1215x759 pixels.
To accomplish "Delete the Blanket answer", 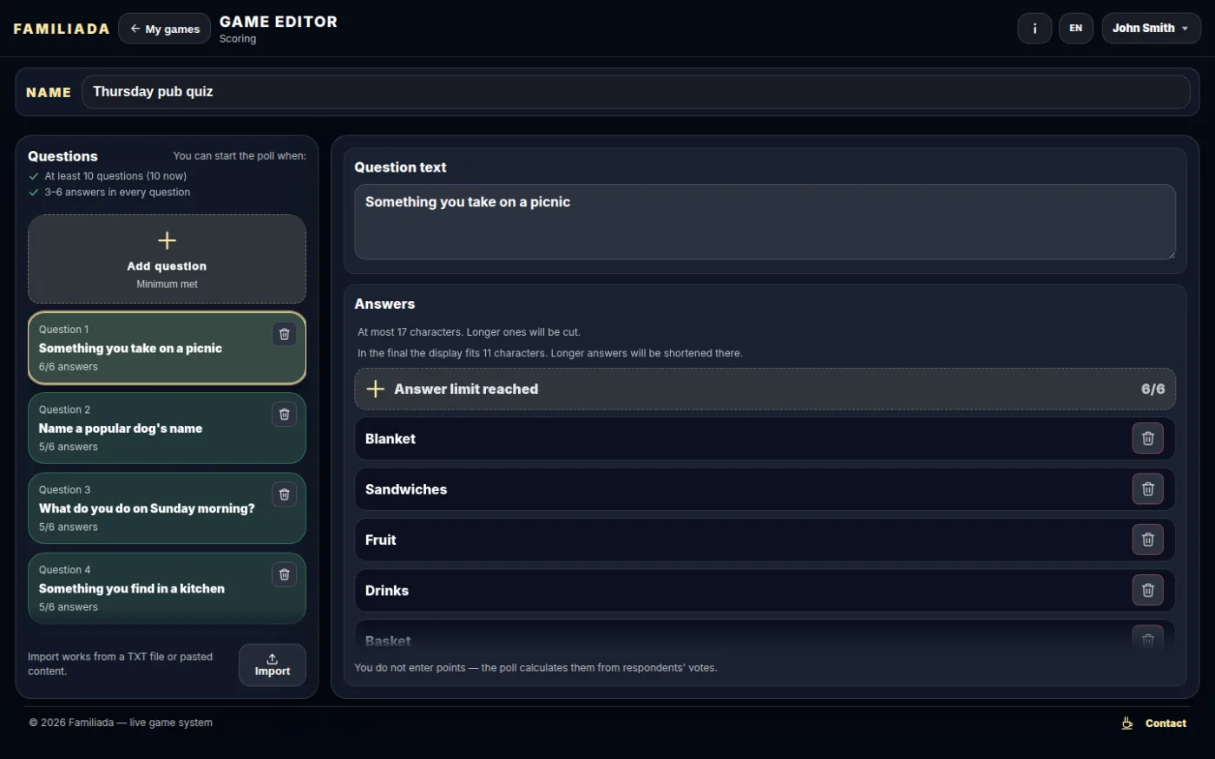I will coord(1147,439).
